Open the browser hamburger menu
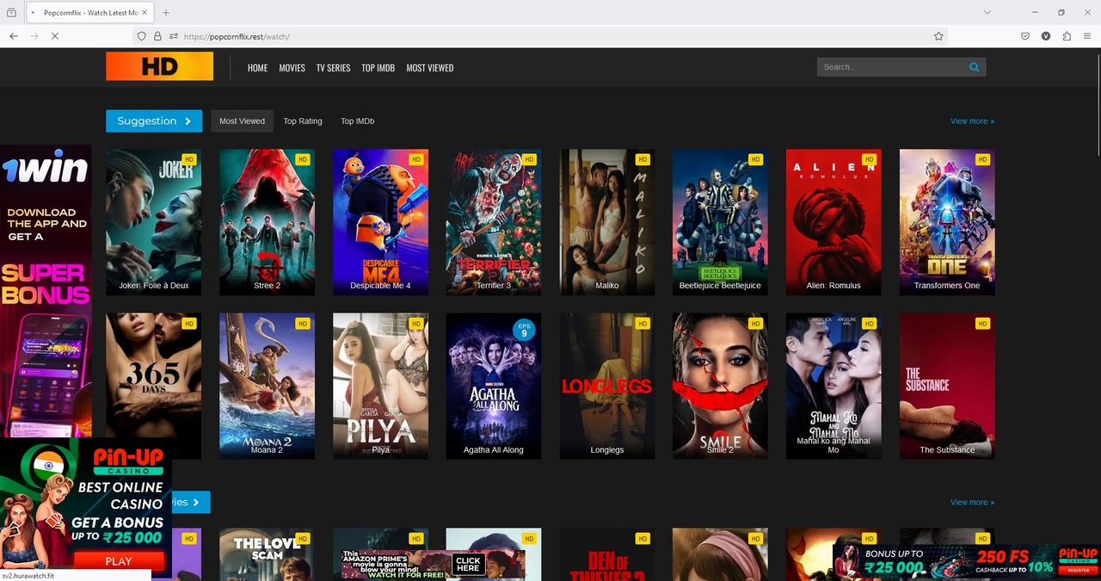The image size is (1101, 581). (x=1087, y=36)
